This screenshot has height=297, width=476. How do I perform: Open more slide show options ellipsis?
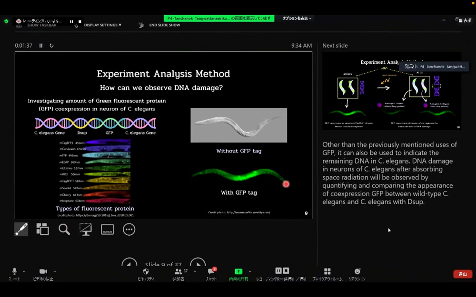[129, 230]
